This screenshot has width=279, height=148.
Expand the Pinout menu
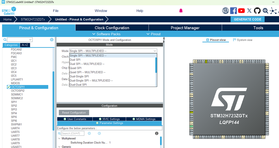tap(153, 34)
